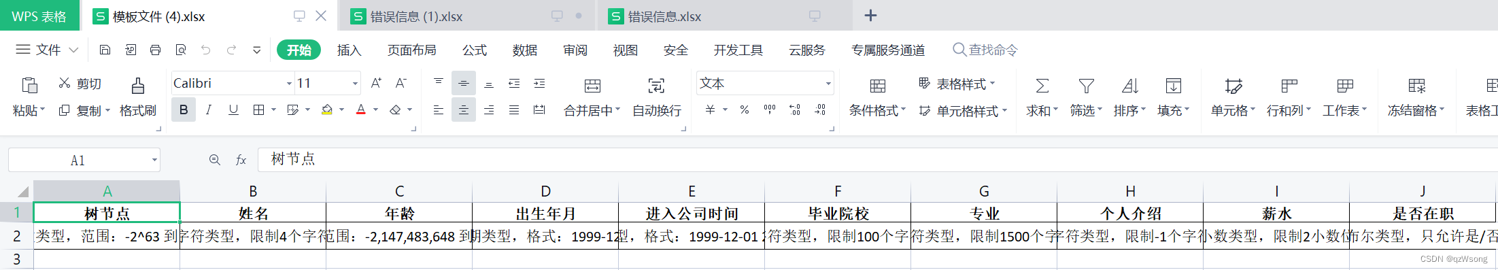Click the paste clipboard icon
This screenshot has width=1498, height=270.
(x=29, y=85)
